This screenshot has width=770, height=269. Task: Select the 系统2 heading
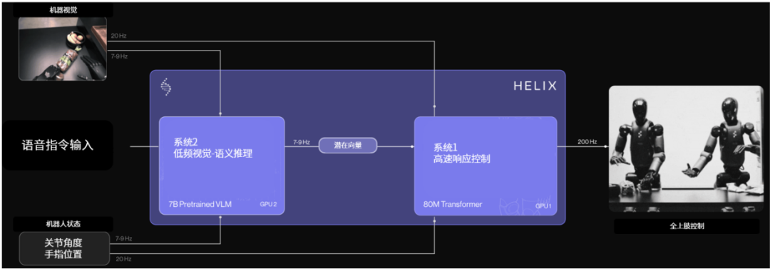[185, 142]
